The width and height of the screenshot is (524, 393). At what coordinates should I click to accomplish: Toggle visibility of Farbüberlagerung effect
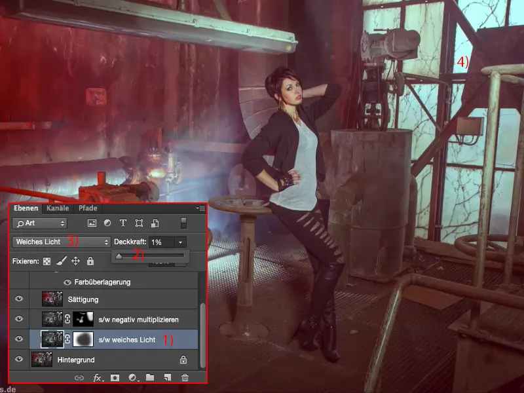pyautogui.click(x=67, y=282)
